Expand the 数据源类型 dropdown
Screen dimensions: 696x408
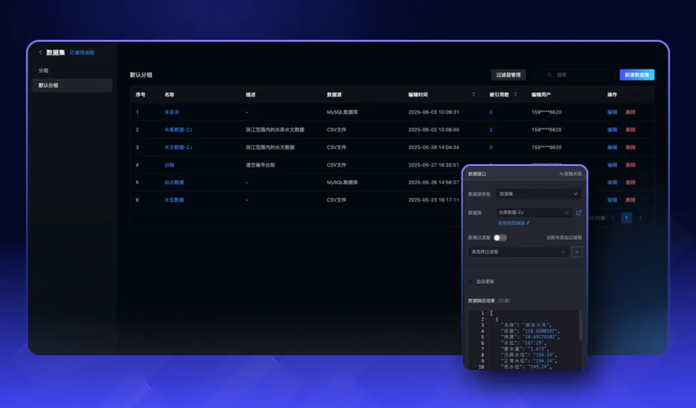(x=538, y=194)
